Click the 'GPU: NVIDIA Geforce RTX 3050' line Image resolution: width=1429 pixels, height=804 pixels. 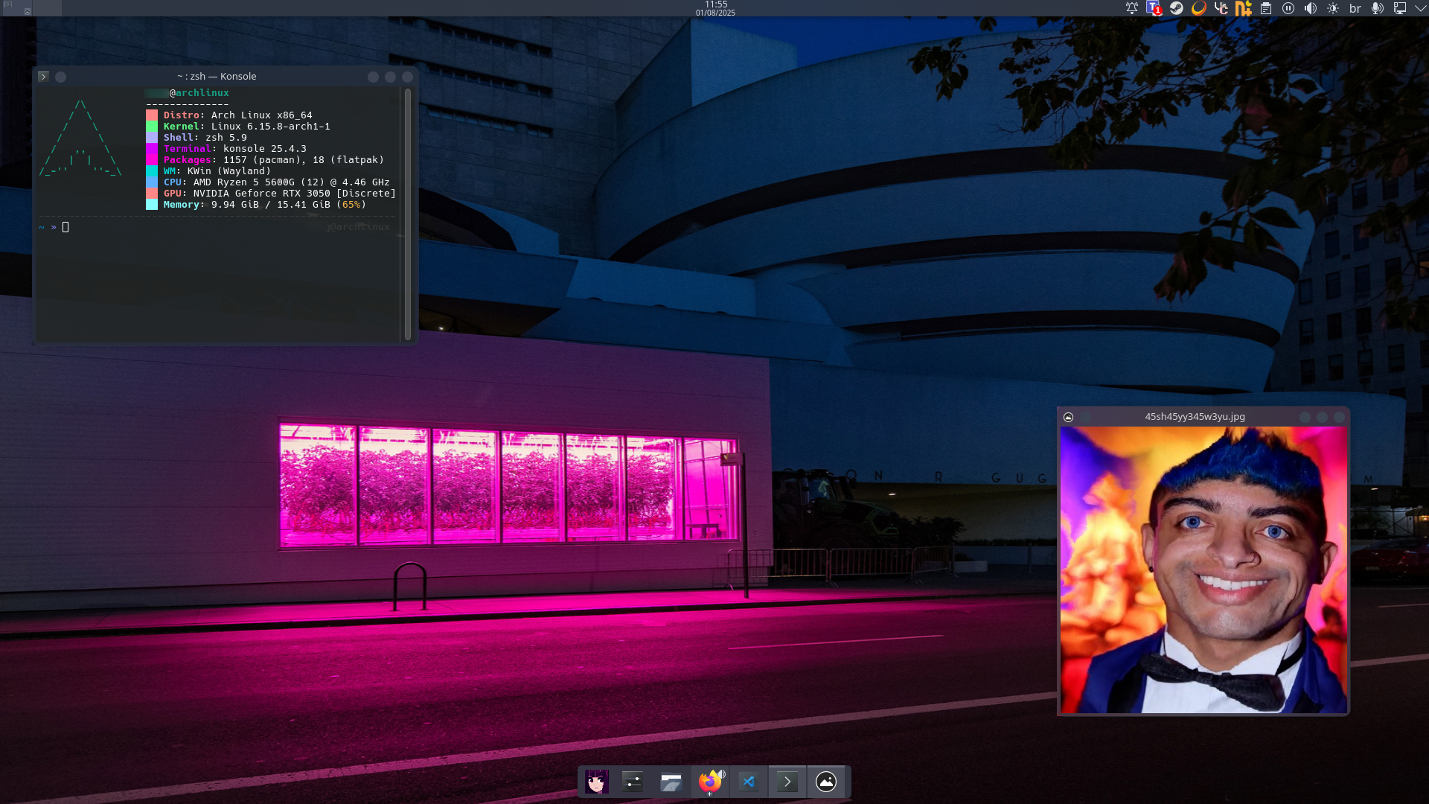(x=280, y=194)
